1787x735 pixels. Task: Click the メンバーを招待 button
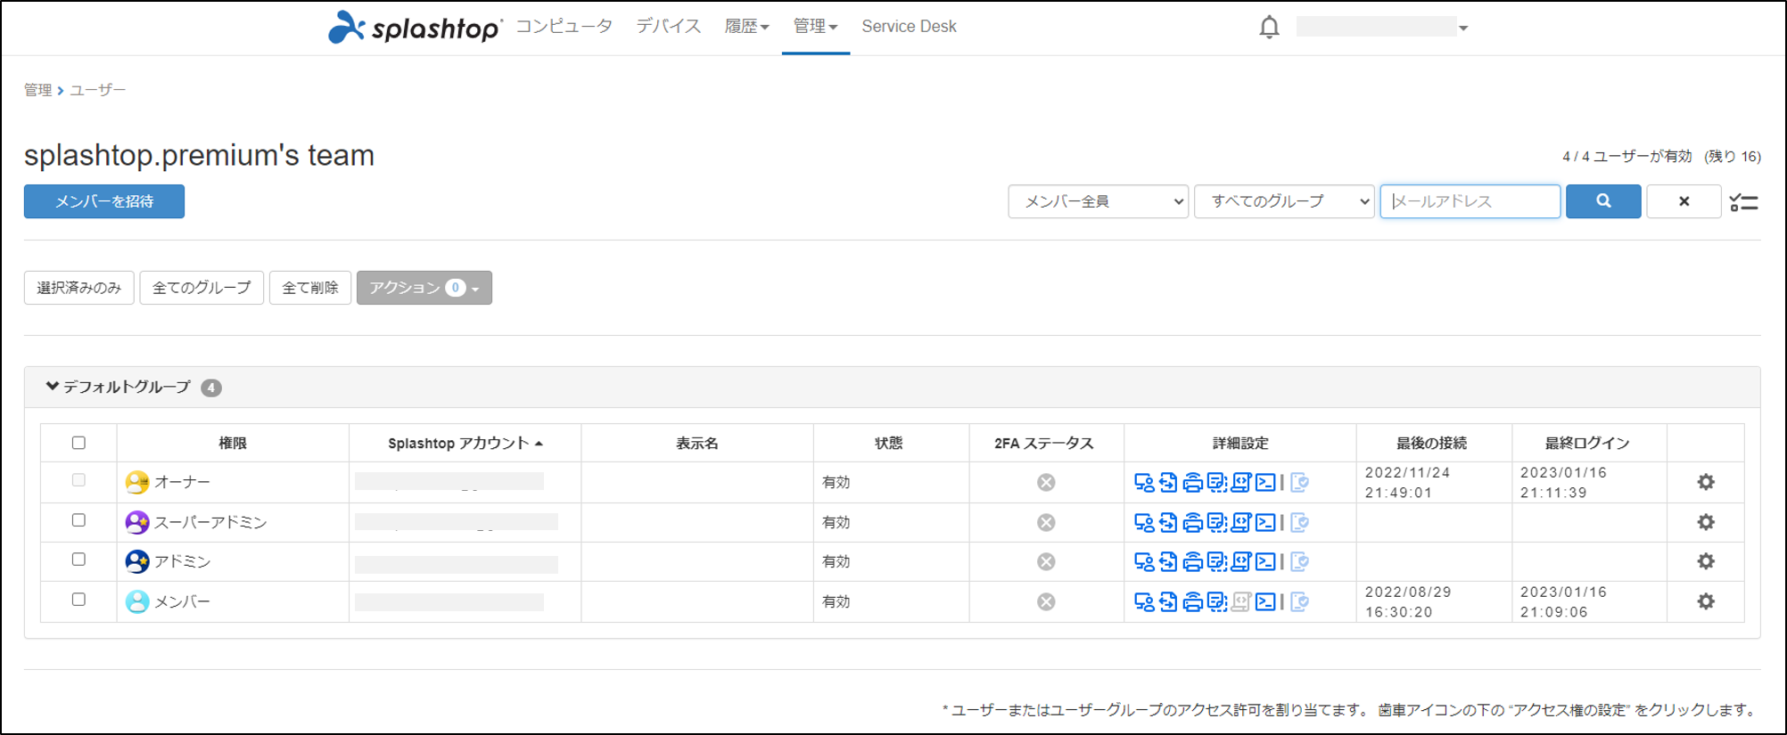tap(104, 201)
